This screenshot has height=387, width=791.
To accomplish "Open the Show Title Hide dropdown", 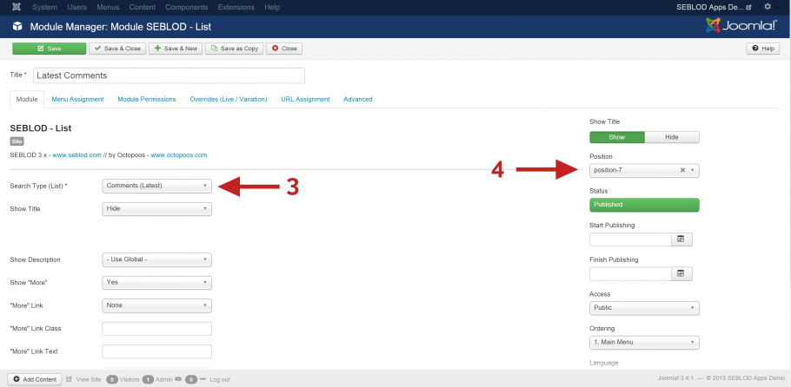I will pyautogui.click(x=156, y=208).
